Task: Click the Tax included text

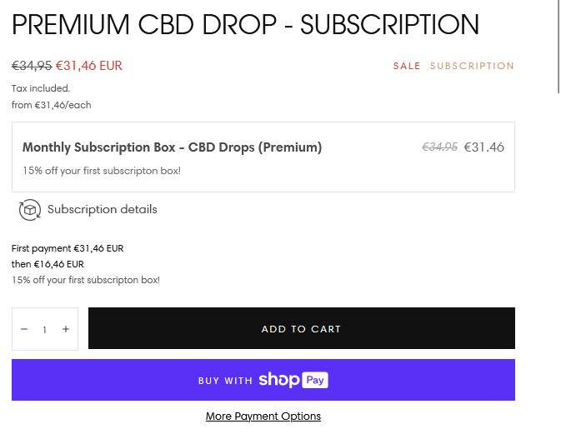Action: tap(41, 88)
